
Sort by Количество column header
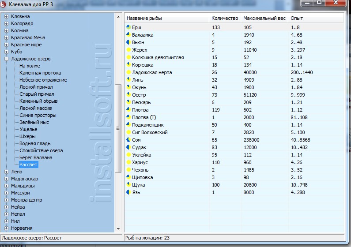pos(225,18)
